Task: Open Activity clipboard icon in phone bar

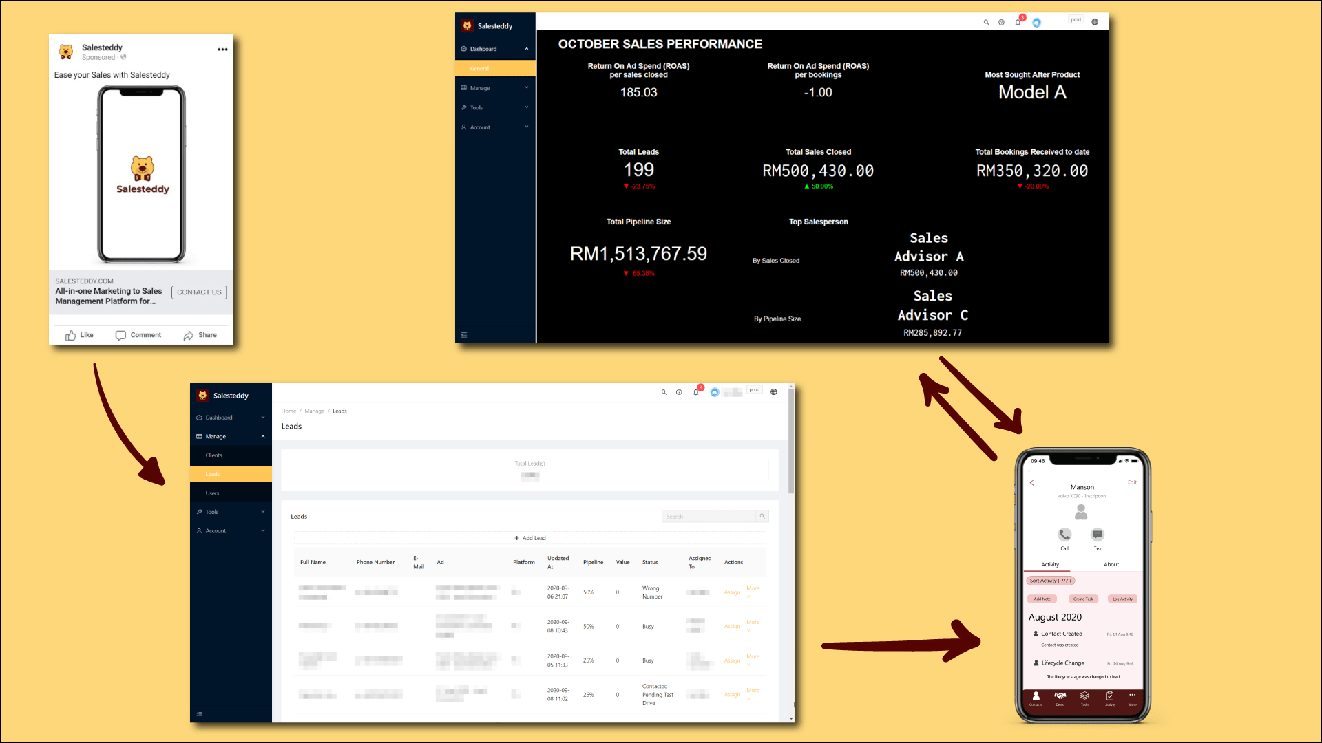Action: click(x=1110, y=698)
